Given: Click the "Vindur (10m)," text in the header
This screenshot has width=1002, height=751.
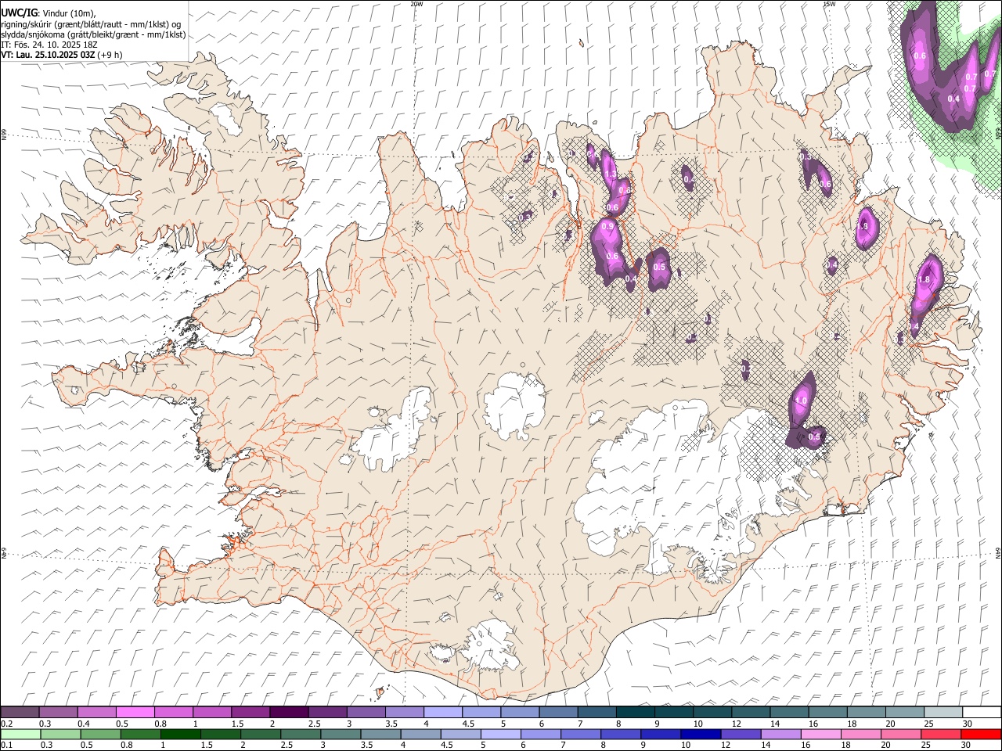Looking at the screenshot, I should tap(69, 13).
